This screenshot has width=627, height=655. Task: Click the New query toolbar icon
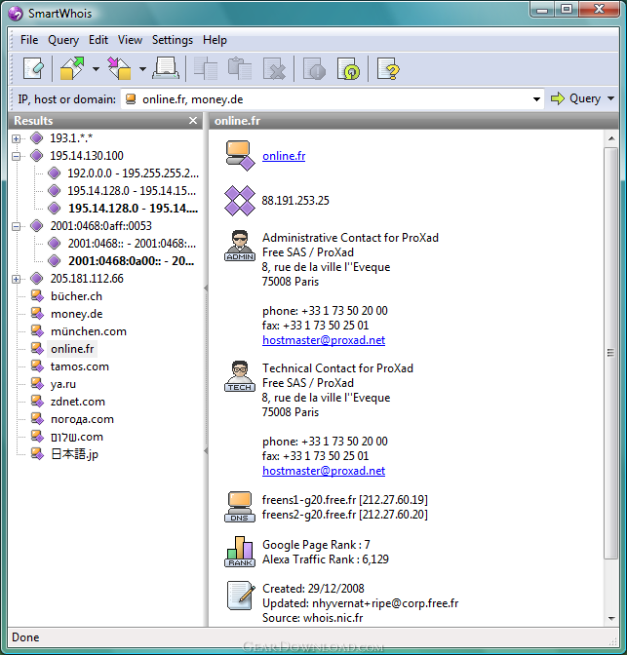(33, 68)
